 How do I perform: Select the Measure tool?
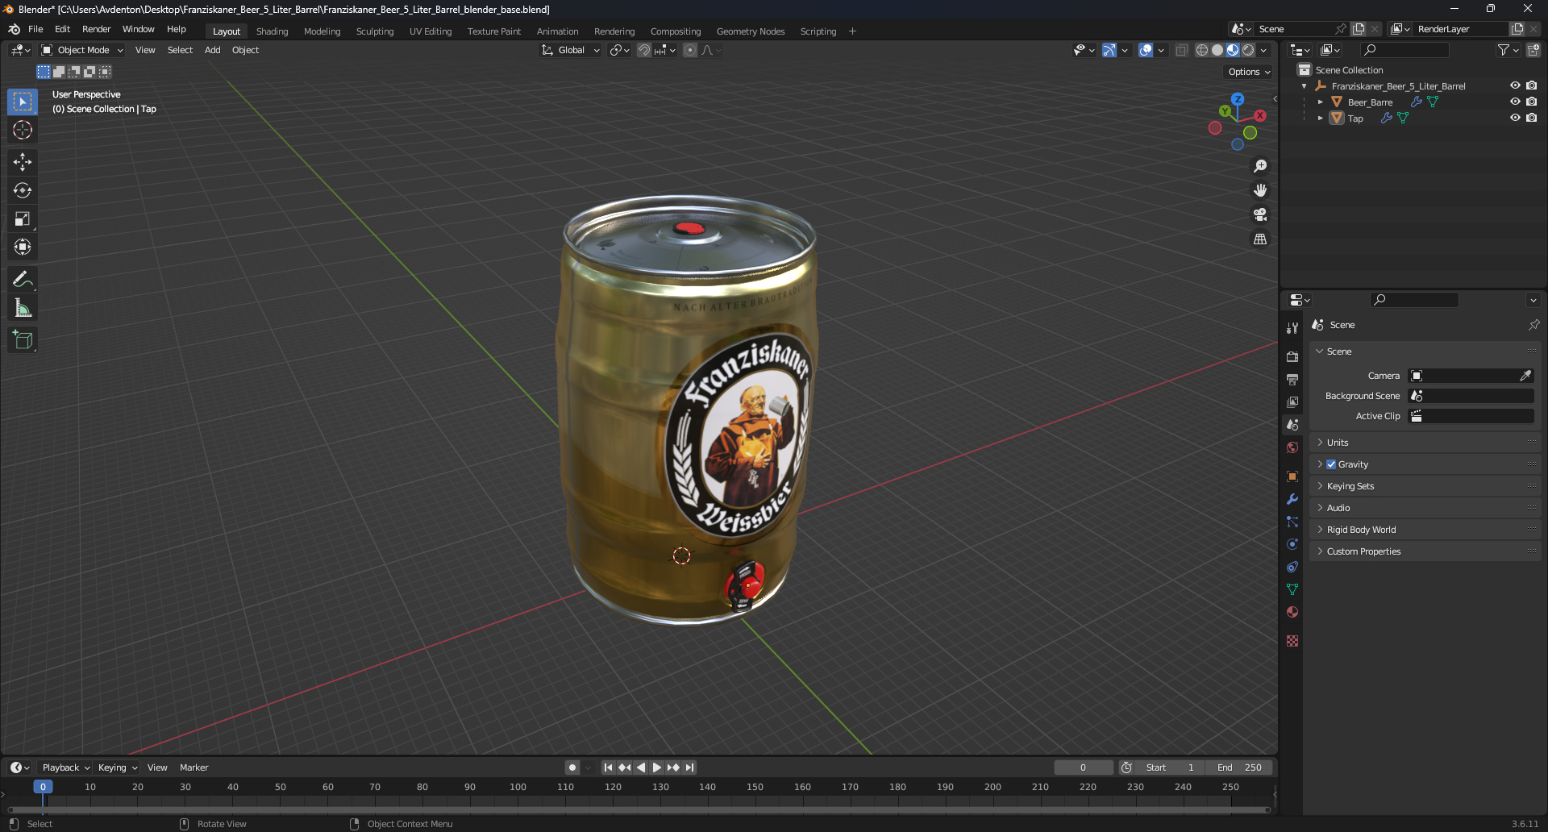click(x=23, y=308)
